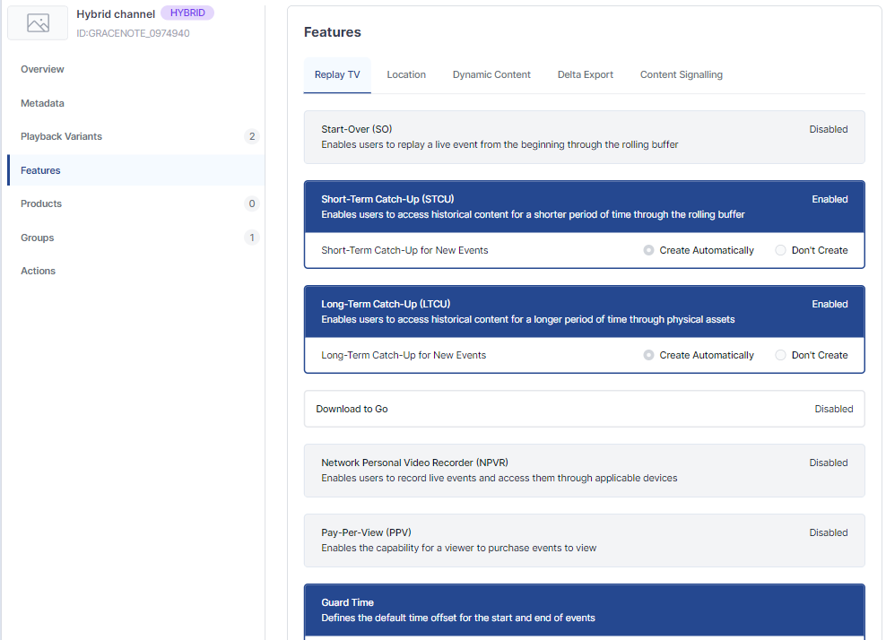Expand the Start-Over (SO) feature panel
The image size is (886, 640).
[x=584, y=136]
